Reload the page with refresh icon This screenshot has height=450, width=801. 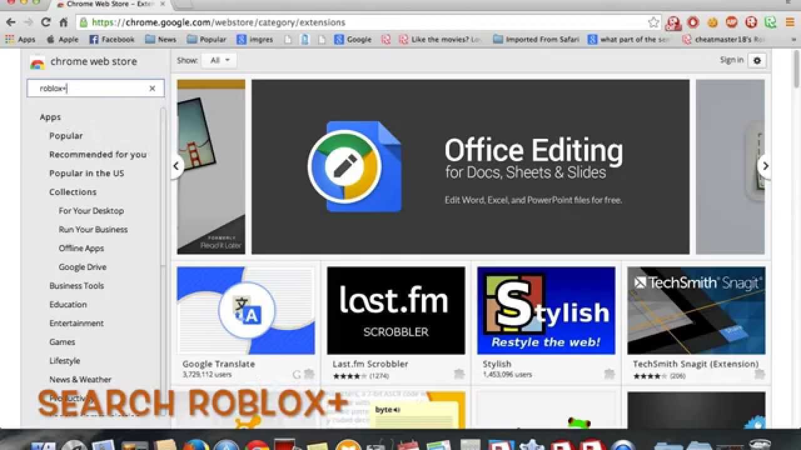[x=46, y=22]
